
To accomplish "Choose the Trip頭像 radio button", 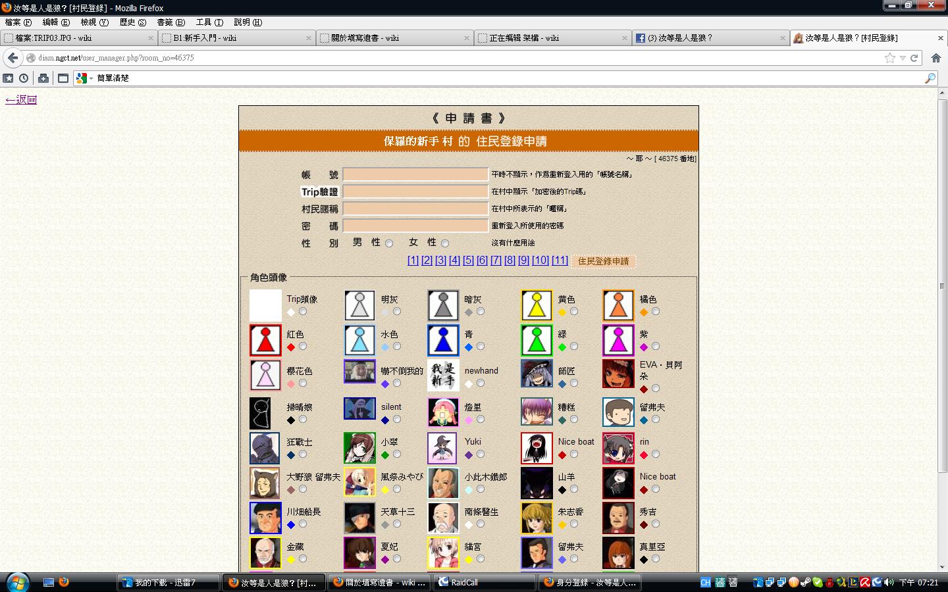I will pyautogui.click(x=303, y=311).
